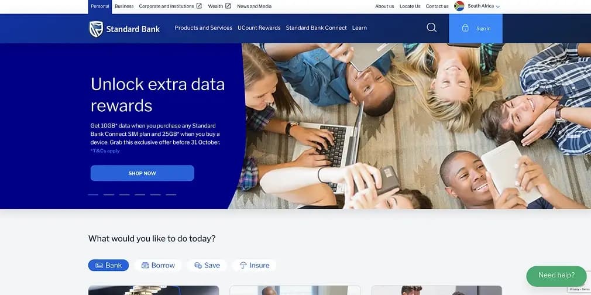This screenshot has width=591, height=295.
Task: Open the Contact us link
Action: [x=437, y=6]
